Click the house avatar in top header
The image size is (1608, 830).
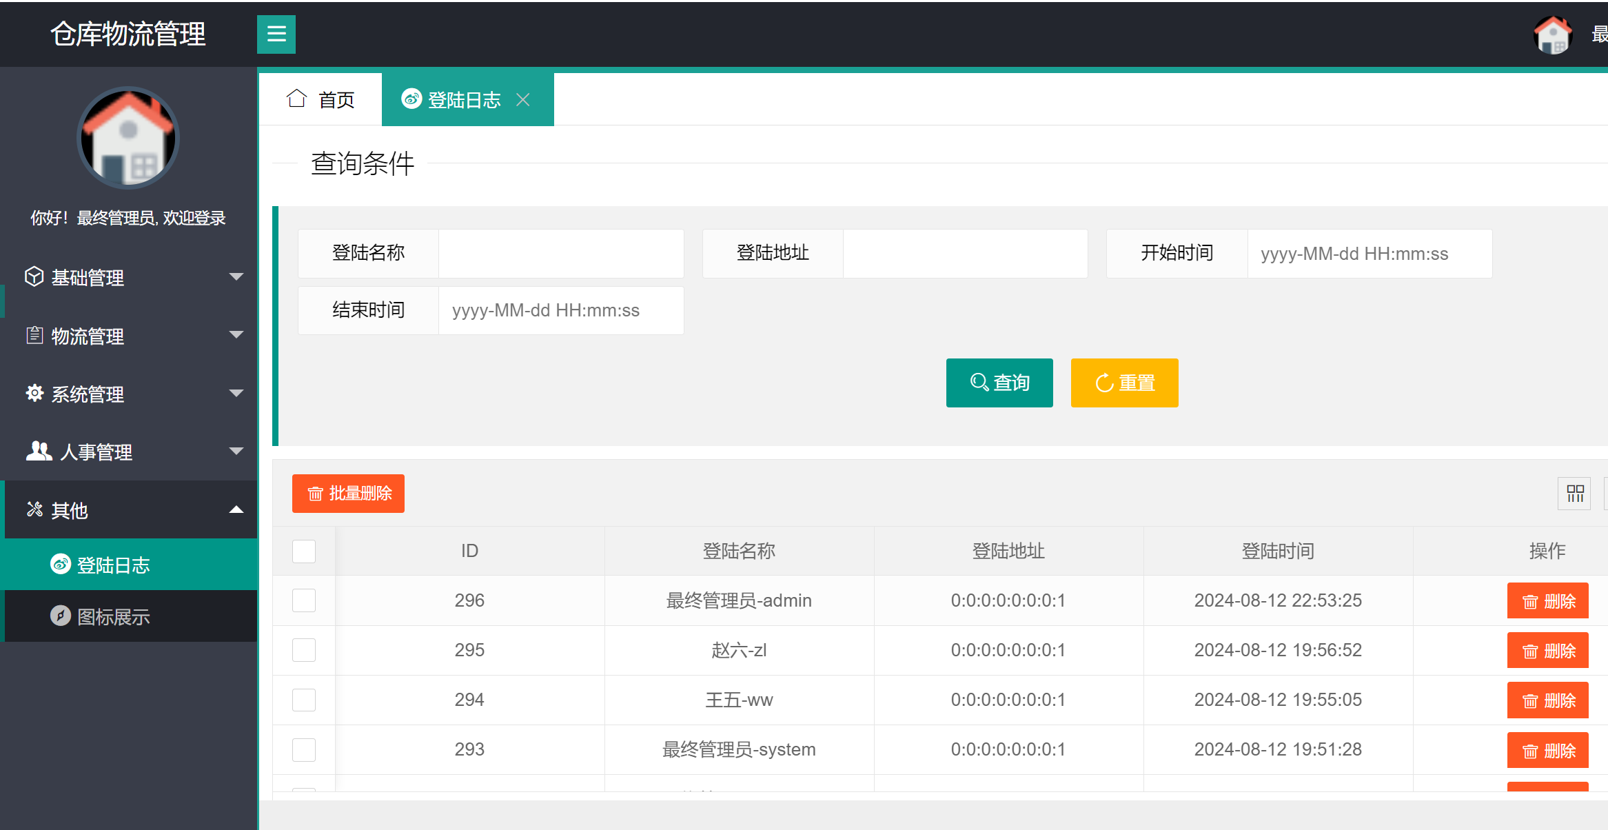coord(1553,34)
